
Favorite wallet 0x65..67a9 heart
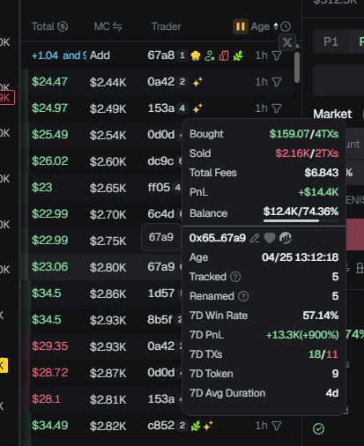pos(270,238)
